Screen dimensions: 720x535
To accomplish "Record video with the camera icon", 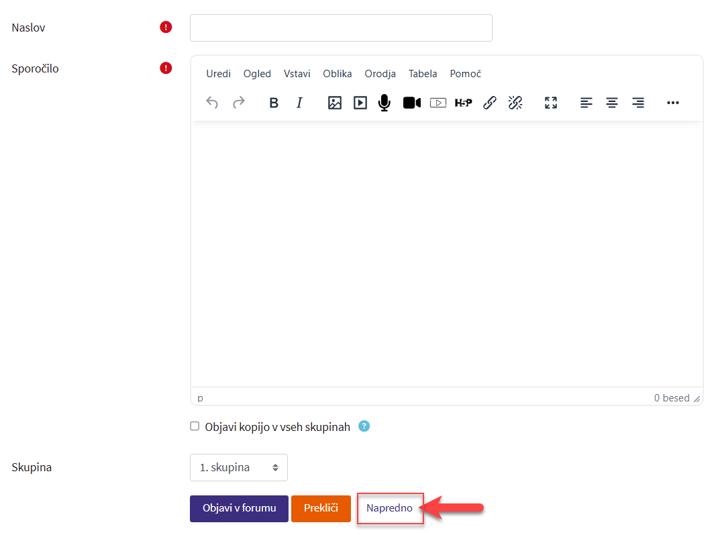I will coord(411,103).
